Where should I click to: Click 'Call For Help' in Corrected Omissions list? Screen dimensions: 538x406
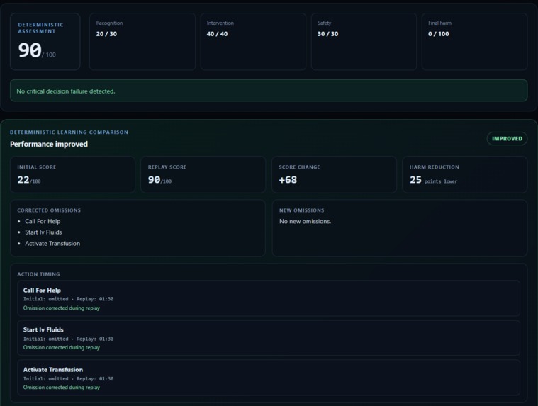(43, 221)
